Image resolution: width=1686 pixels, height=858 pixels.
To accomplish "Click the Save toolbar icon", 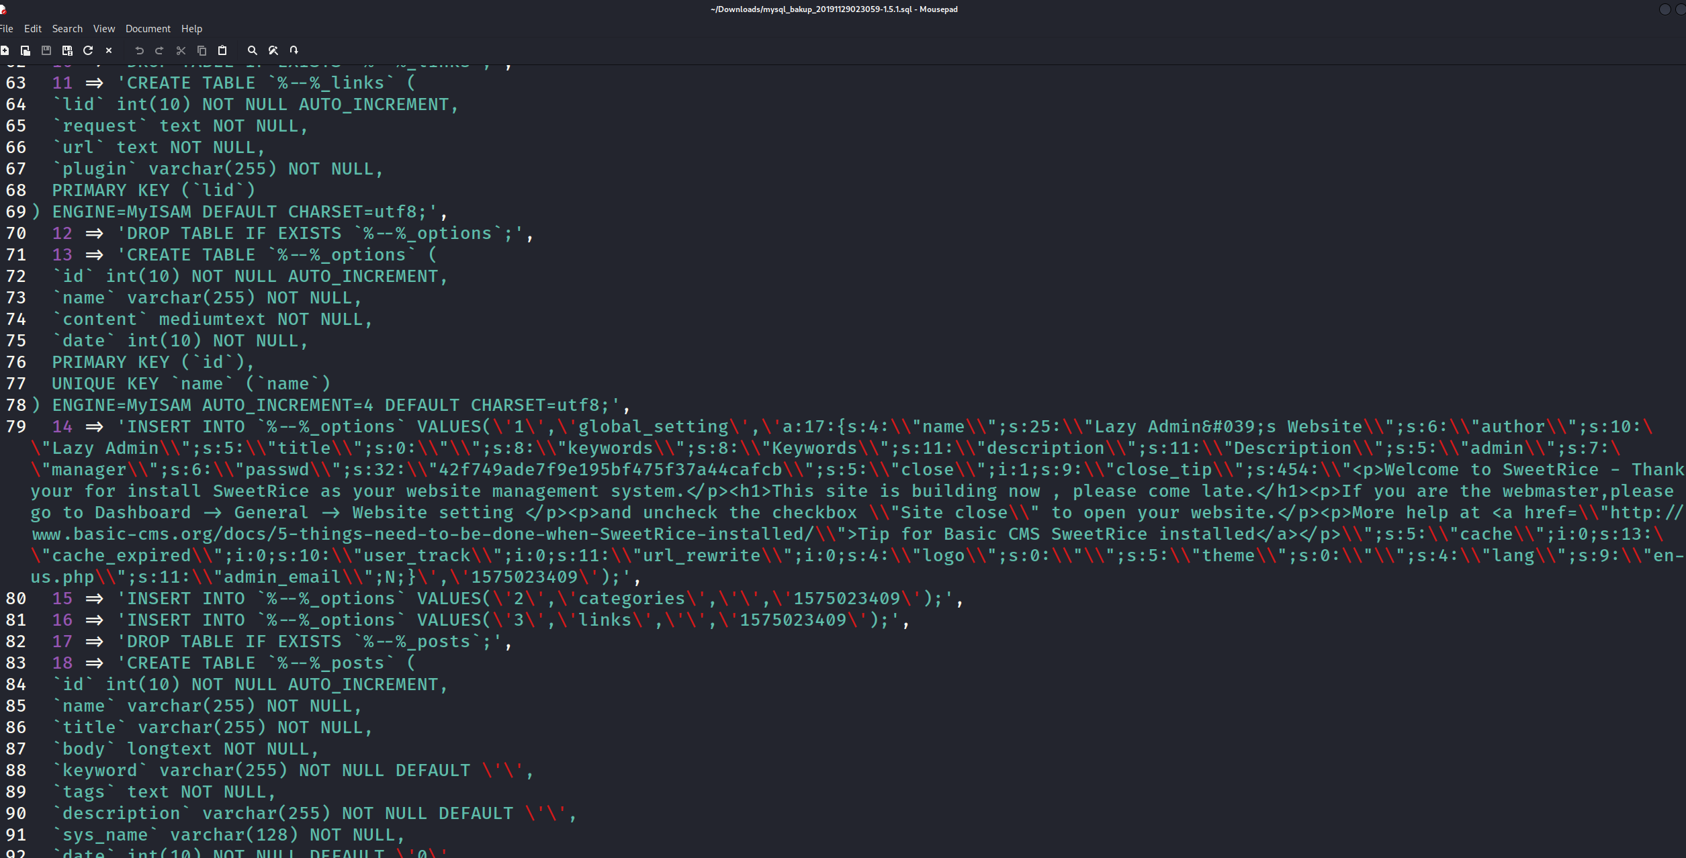I will click(x=46, y=50).
